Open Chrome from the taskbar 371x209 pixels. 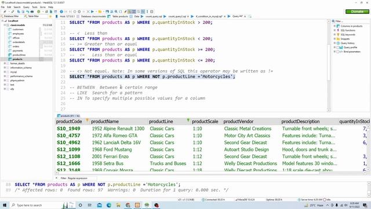[x=128, y=205]
